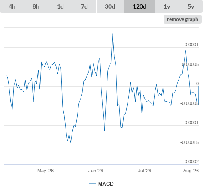Change the range to 1y

pos(167,6)
